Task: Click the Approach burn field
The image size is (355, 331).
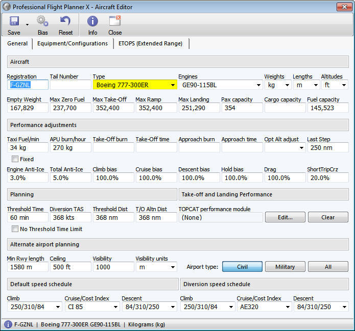Action: pyautogui.click(x=199, y=147)
